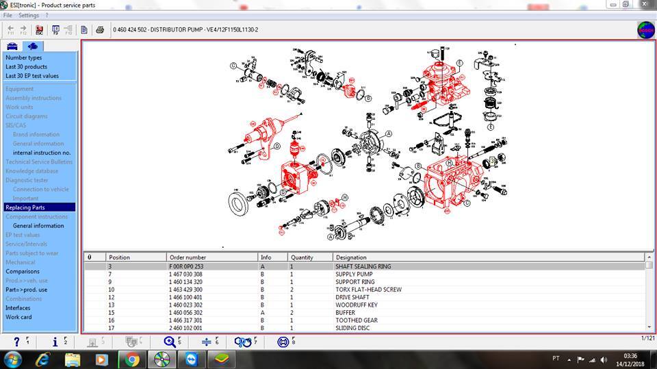Select Replacing Parts in sidebar
657x369 pixels.
click(x=40, y=207)
